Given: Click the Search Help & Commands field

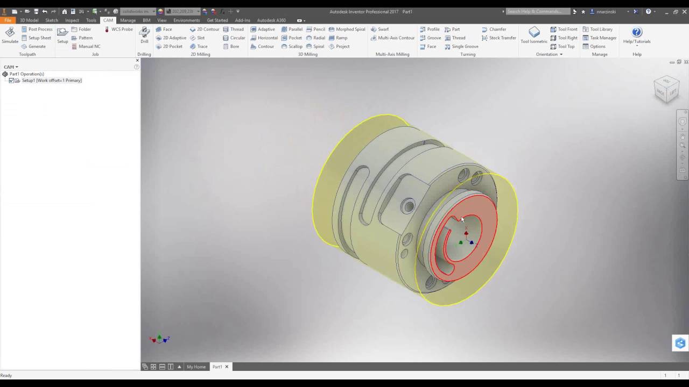Looking at the screenshot, I should [x=538, y=11].
